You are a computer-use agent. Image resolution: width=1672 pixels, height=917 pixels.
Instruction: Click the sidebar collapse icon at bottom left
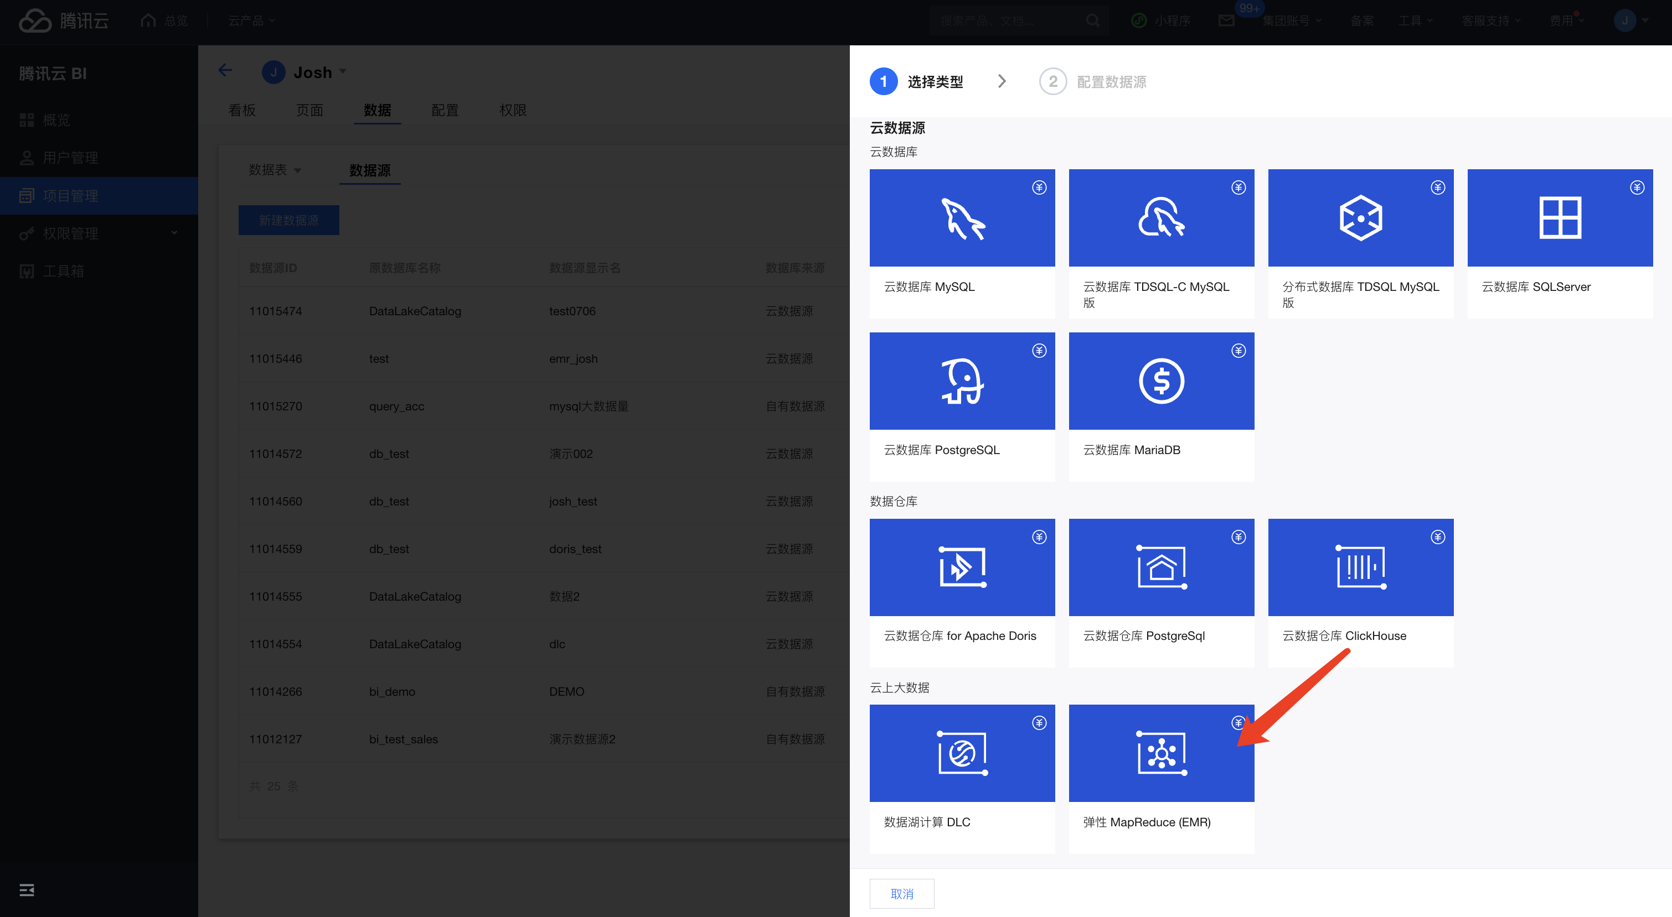click(x=27, y=890)
